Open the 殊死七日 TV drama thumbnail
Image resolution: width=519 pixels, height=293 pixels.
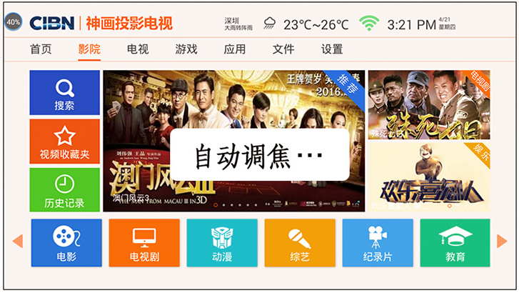coord(429,105)
